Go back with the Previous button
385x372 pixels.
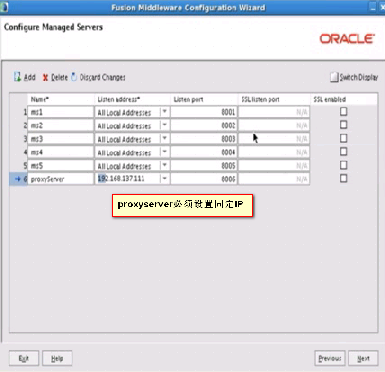[330, 358]
